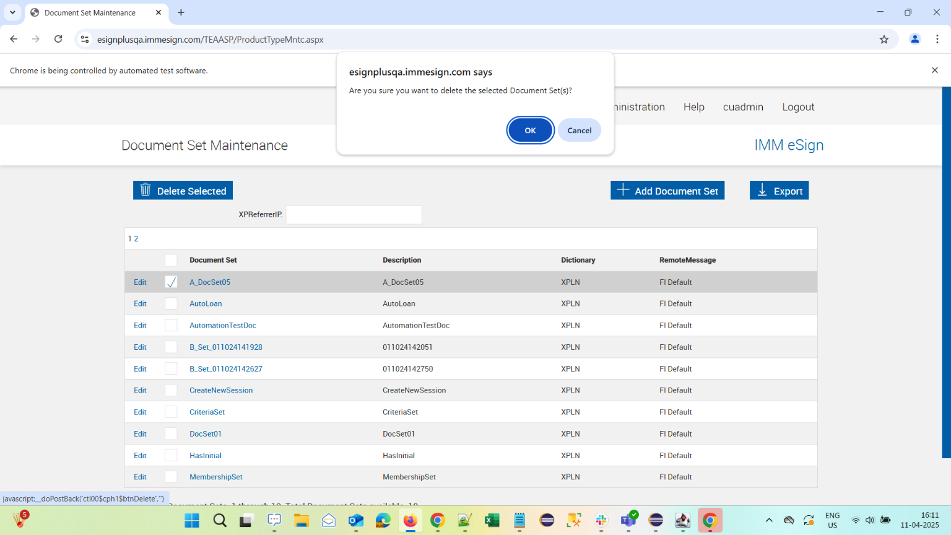Click the Logout menu item
951x535 pixels.
click(798, 107)
